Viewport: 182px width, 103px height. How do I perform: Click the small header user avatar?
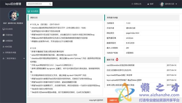point(162,4)
